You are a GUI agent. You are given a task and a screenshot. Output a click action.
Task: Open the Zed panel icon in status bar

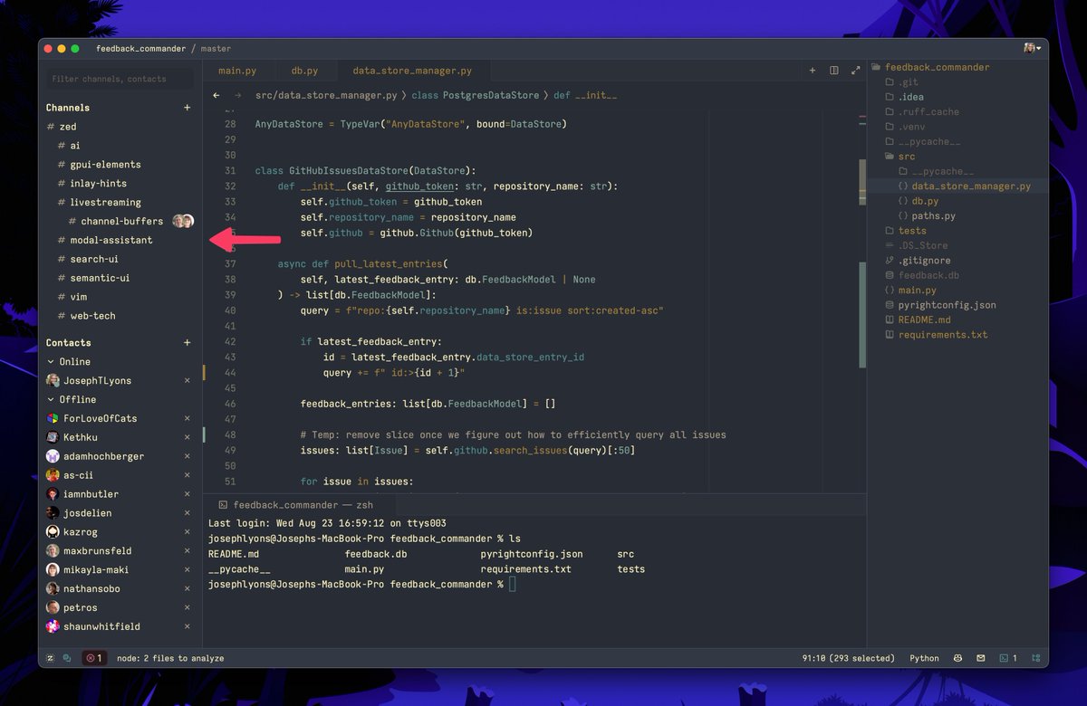51,658
